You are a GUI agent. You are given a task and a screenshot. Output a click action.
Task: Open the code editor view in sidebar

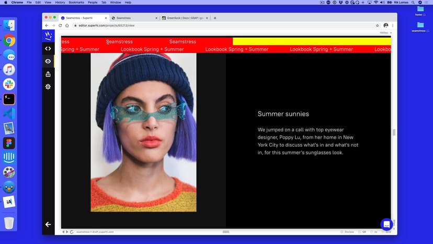coord(48,49)
